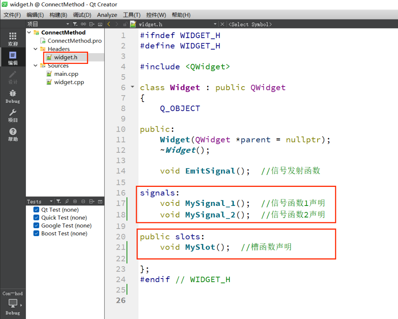Image resolution: width=398 pixels, height=319 pixels.
Task: Click the filter tree icon in project panel
Action: pyautogui.click(x=75, y=24)
